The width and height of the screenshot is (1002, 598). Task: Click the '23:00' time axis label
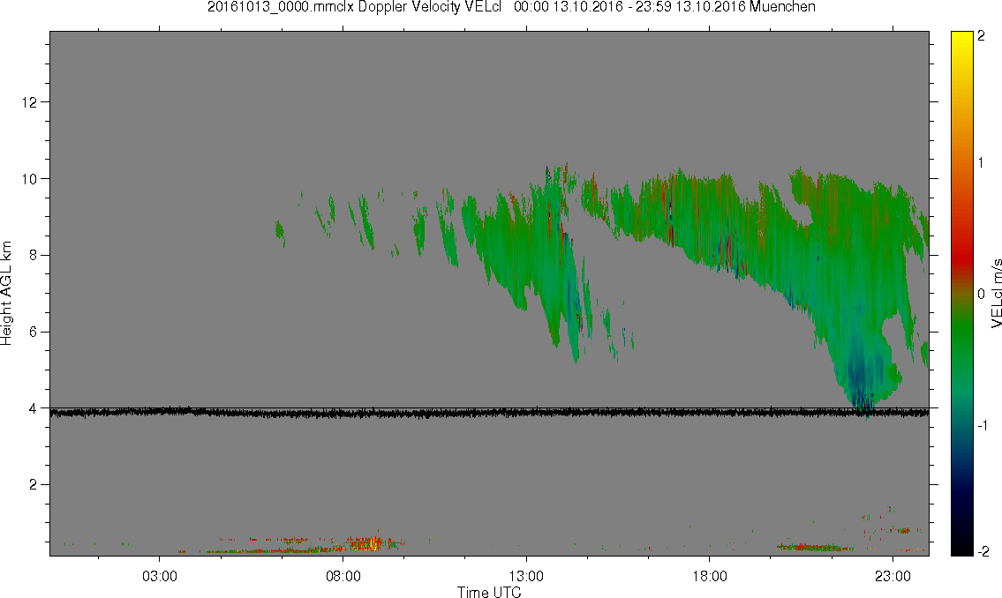point(893,576)
